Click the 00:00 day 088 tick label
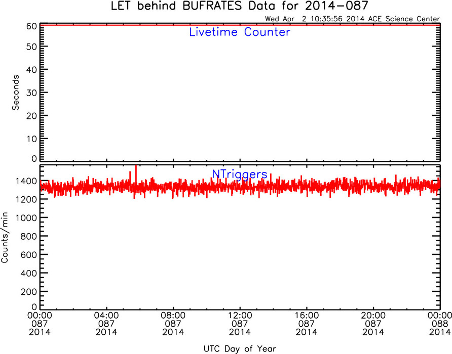This screenshot has height=354, width=452. [439, 324]
